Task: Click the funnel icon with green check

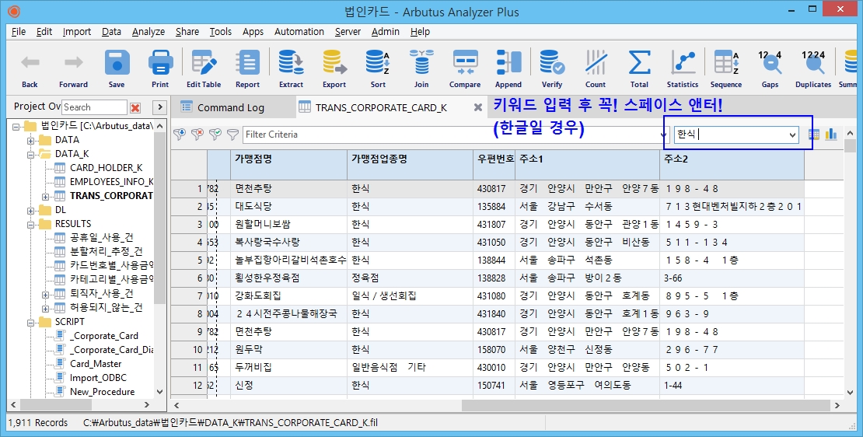Action: pyautogui.click(x=215, y=135)
